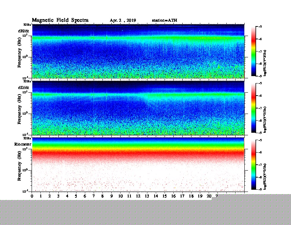Select the Riometer panel label
The height and width of the screenshot is (225, 291).
click(x=23, y=144)
